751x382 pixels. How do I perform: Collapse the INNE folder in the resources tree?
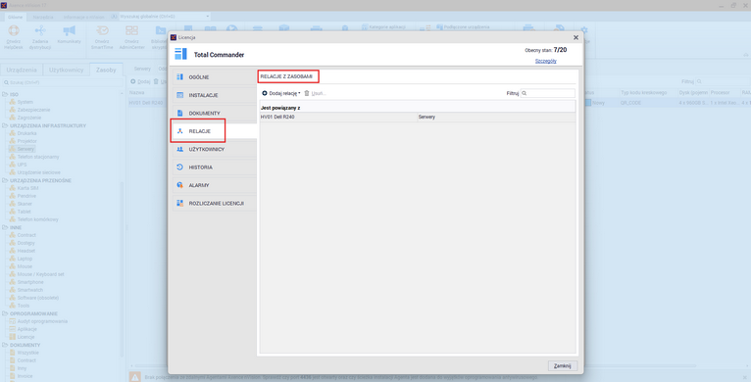click(x=5, y=228)
